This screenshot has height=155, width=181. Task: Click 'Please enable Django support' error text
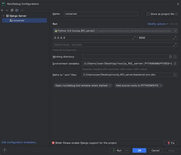90,143
